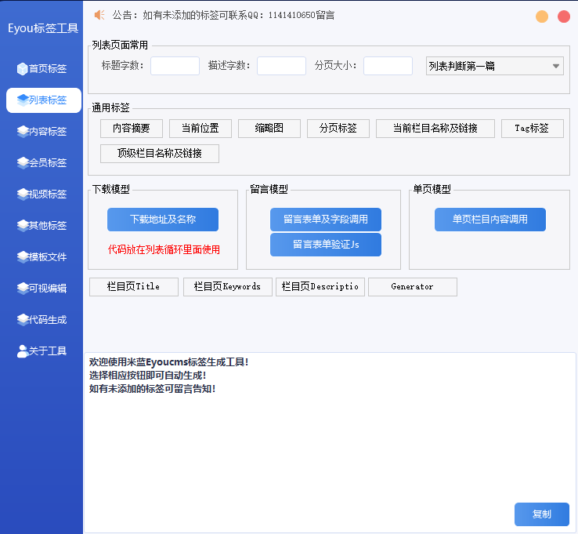Click the layers icon beside 会员标签
The width and height of the screenshot is (578, 534).
23,162
